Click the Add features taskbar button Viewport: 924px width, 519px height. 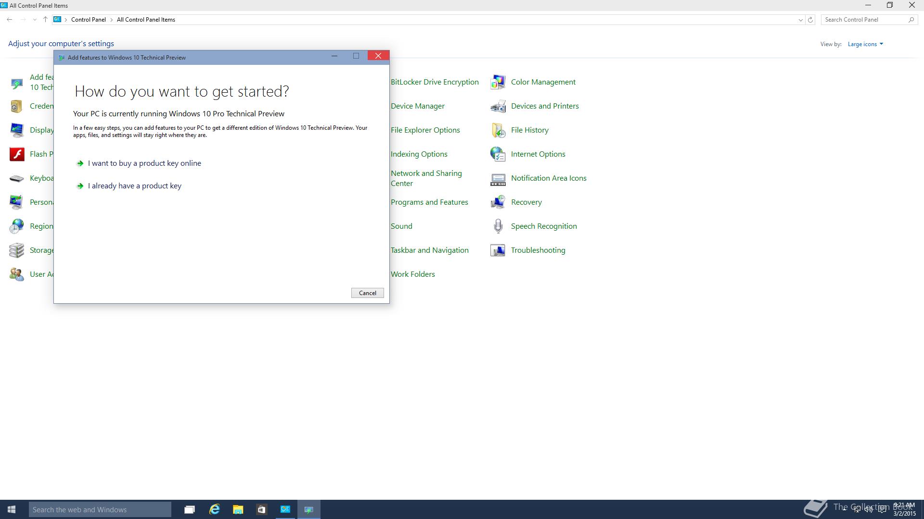(309, 509)
